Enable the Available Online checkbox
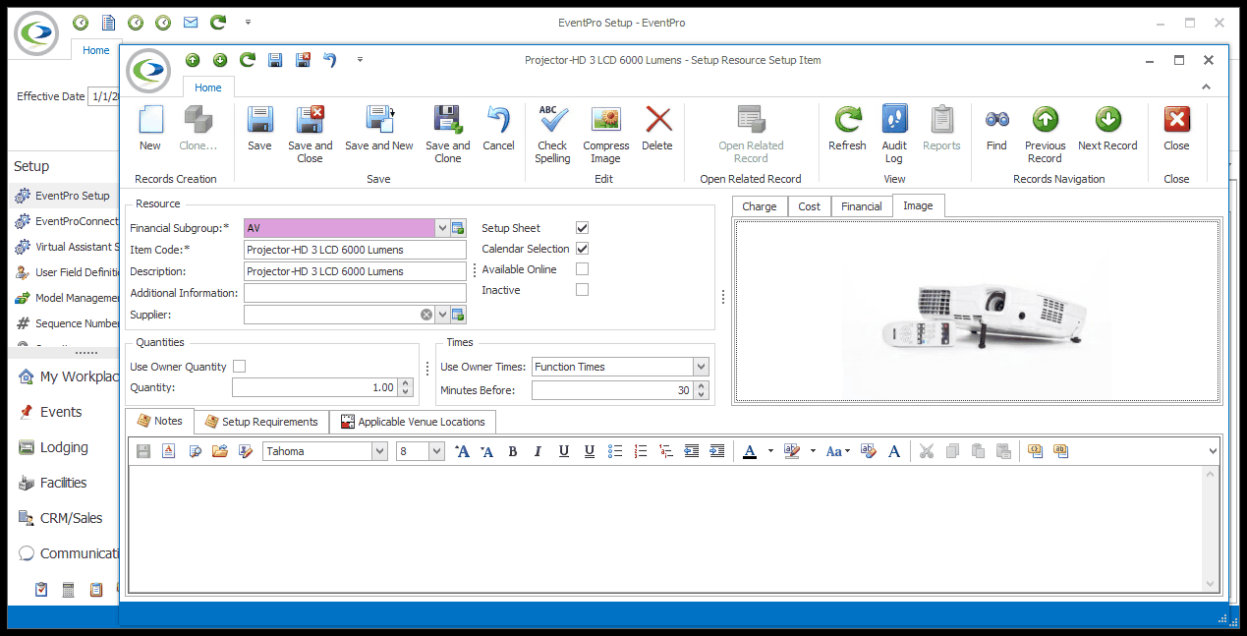Screen dimensions: 1247x636 tap(582, 269)
